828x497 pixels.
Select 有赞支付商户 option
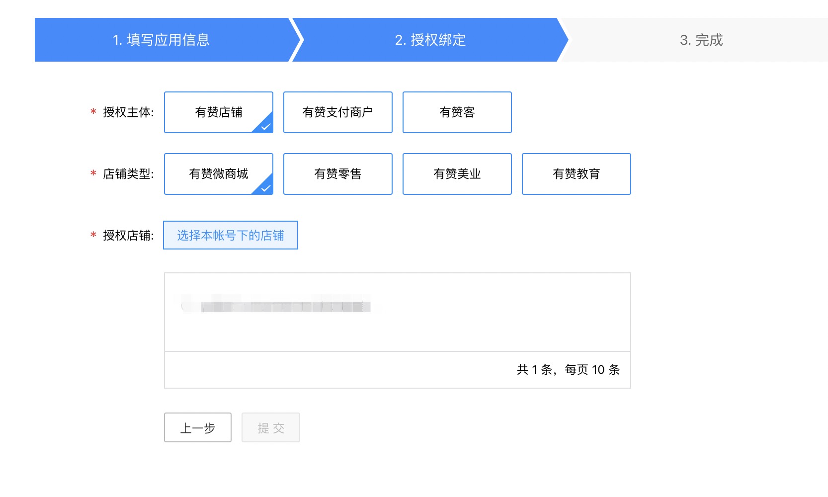coord(338,112)
